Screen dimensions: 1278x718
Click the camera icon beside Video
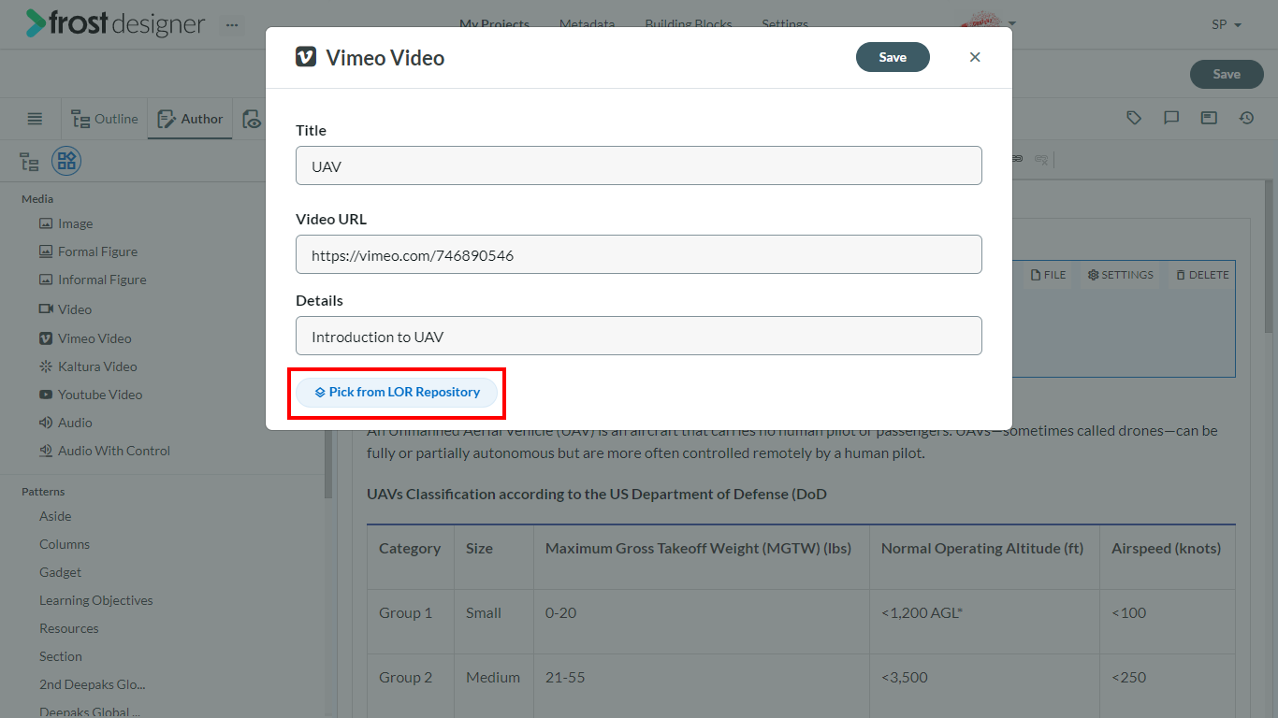[x=46, y=309]
